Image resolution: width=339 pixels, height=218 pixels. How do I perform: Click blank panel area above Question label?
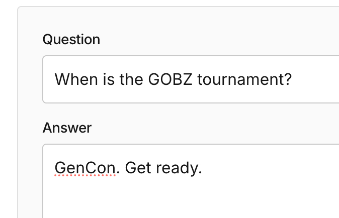pyautogui.click(x=176, y=19)
